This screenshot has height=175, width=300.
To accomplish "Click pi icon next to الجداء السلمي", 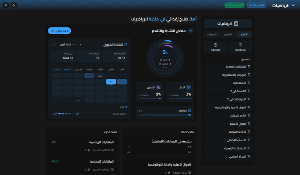I will pos(248,156).
